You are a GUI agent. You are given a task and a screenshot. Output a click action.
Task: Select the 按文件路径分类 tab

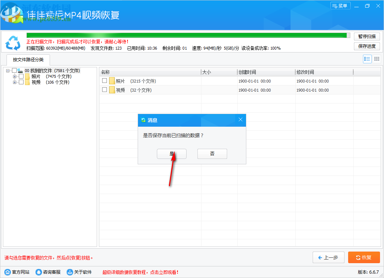28,60
